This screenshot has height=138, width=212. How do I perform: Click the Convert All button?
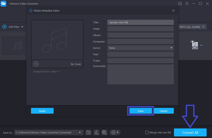(x=190, y=132)
